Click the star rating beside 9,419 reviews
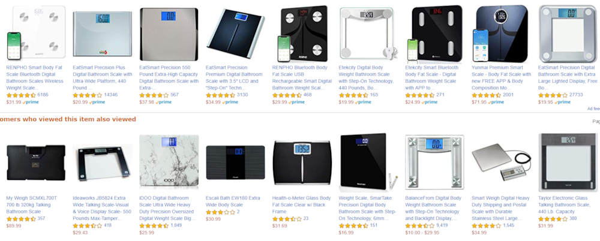 tap(420, 225)
